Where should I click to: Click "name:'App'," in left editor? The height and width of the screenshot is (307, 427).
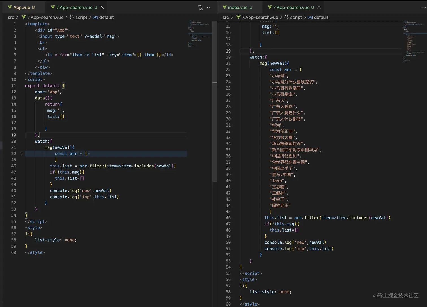point(48,92)
